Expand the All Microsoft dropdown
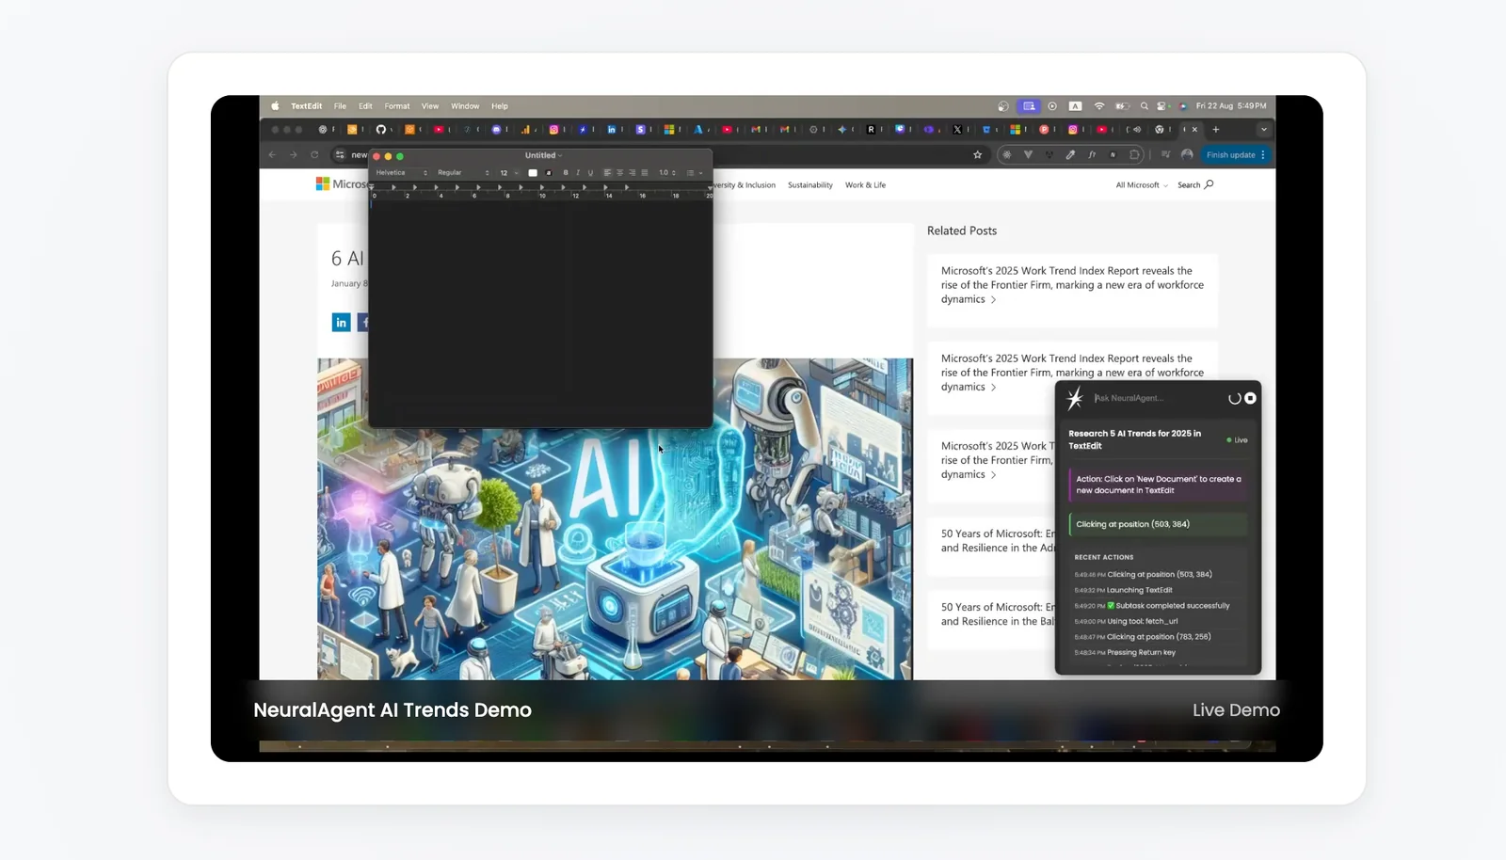 pos(1141,185)
